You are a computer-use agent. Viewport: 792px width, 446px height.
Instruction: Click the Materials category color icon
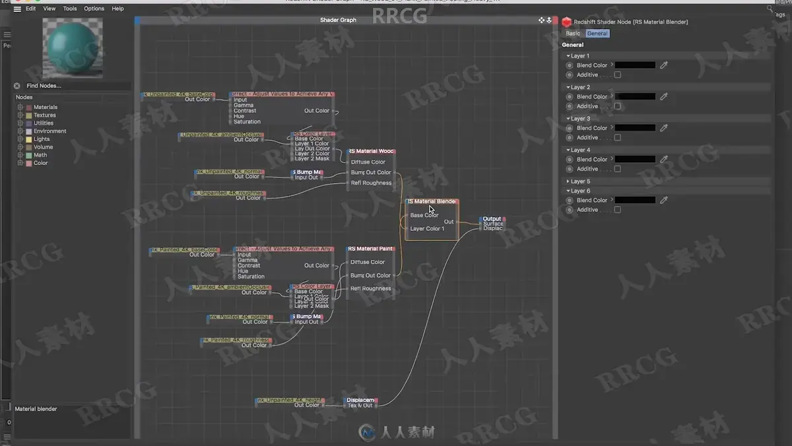(29, 107)
